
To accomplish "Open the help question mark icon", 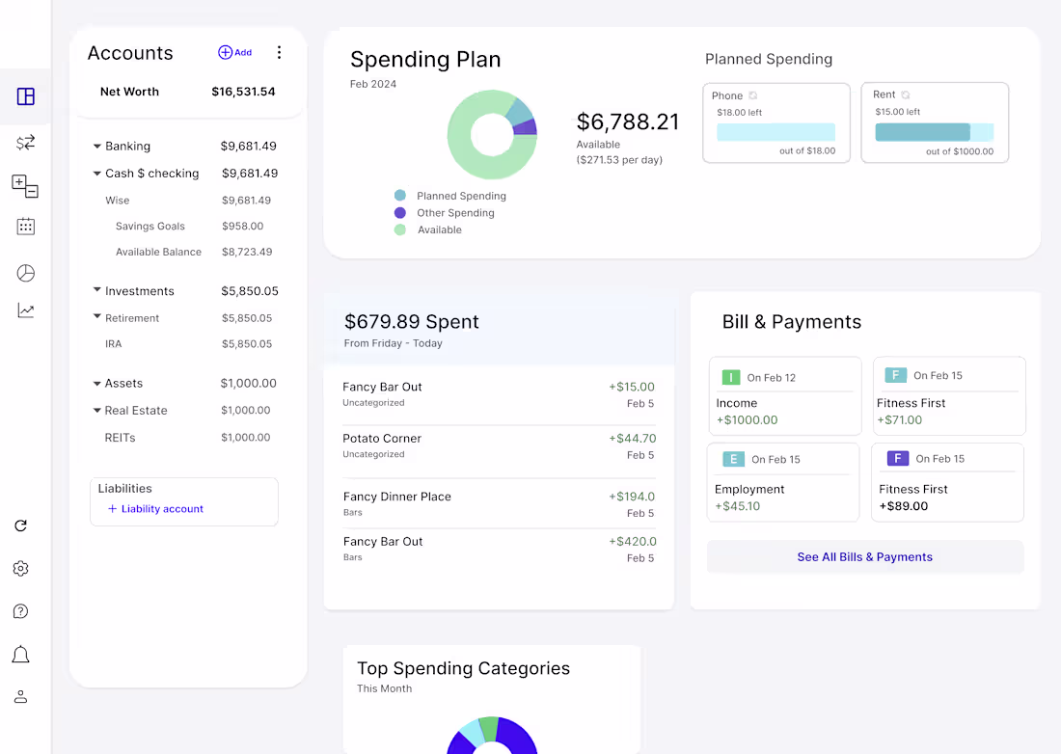I will (x=21, y=611).
